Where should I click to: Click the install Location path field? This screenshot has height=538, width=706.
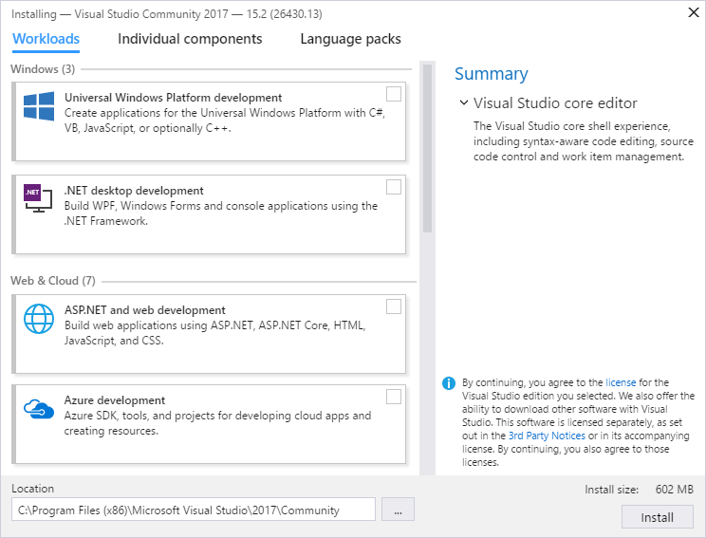click(x=194, y=510)
